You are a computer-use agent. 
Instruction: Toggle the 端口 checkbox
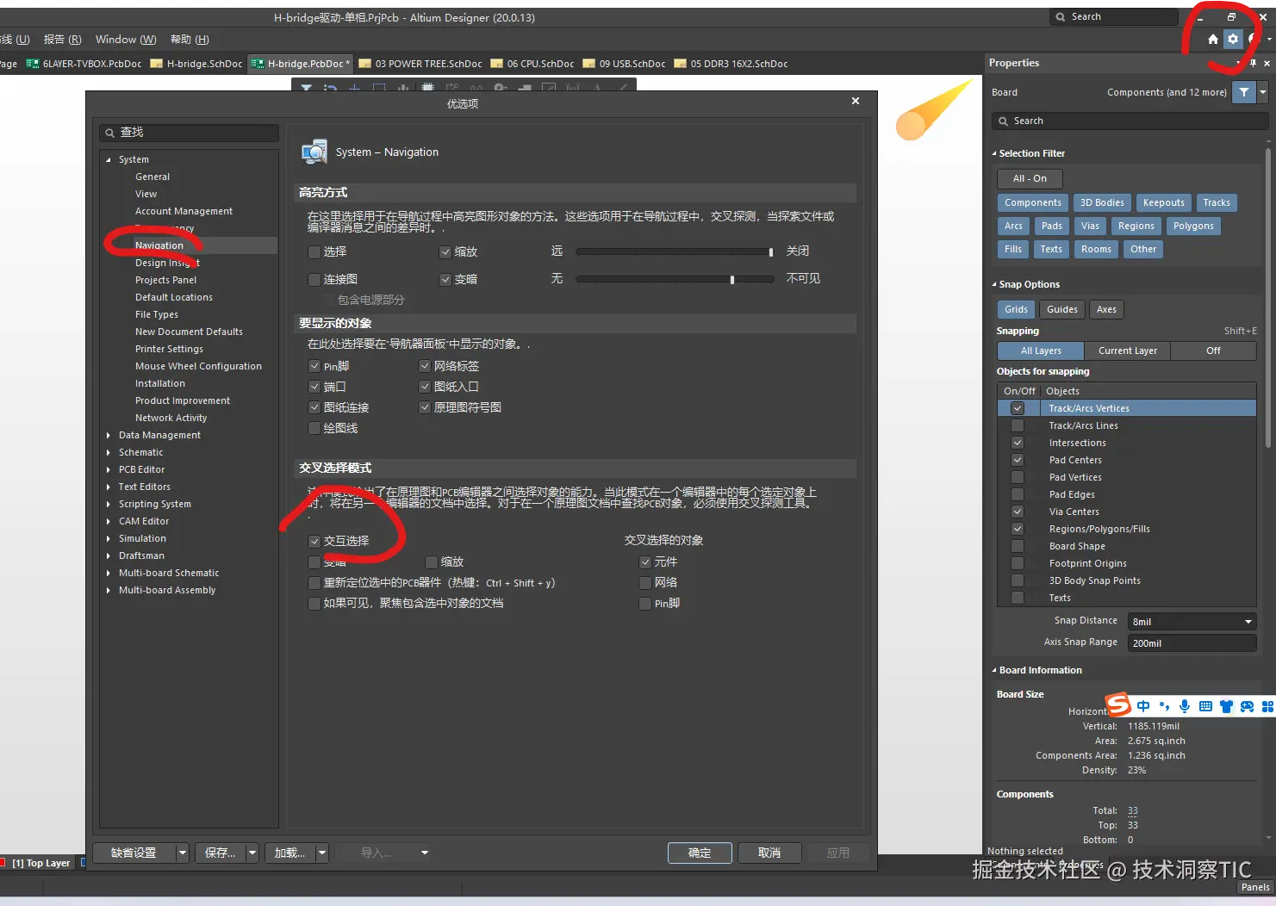pyautogui.click(x=314, y=387)
